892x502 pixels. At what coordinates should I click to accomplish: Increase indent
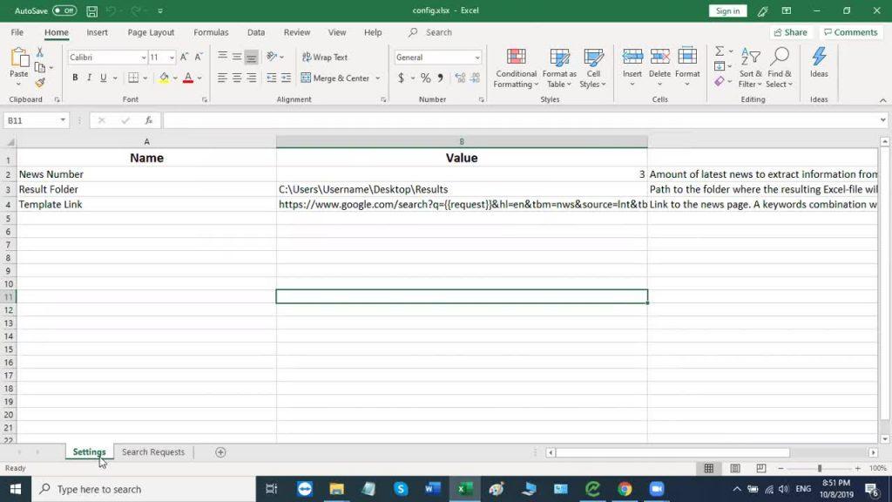[286, 78]
